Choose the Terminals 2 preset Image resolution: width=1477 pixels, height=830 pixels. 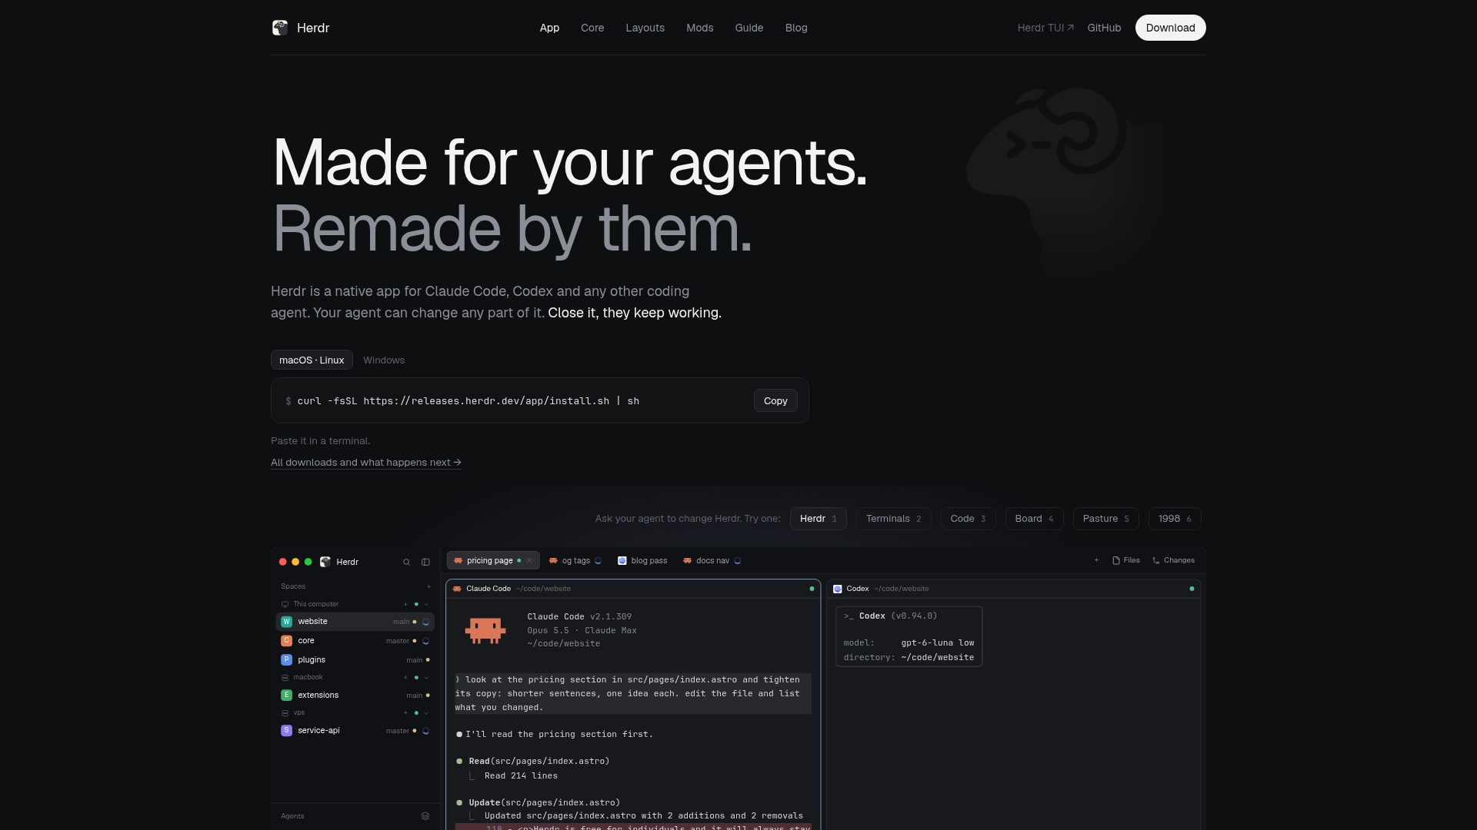coord(893,519)
